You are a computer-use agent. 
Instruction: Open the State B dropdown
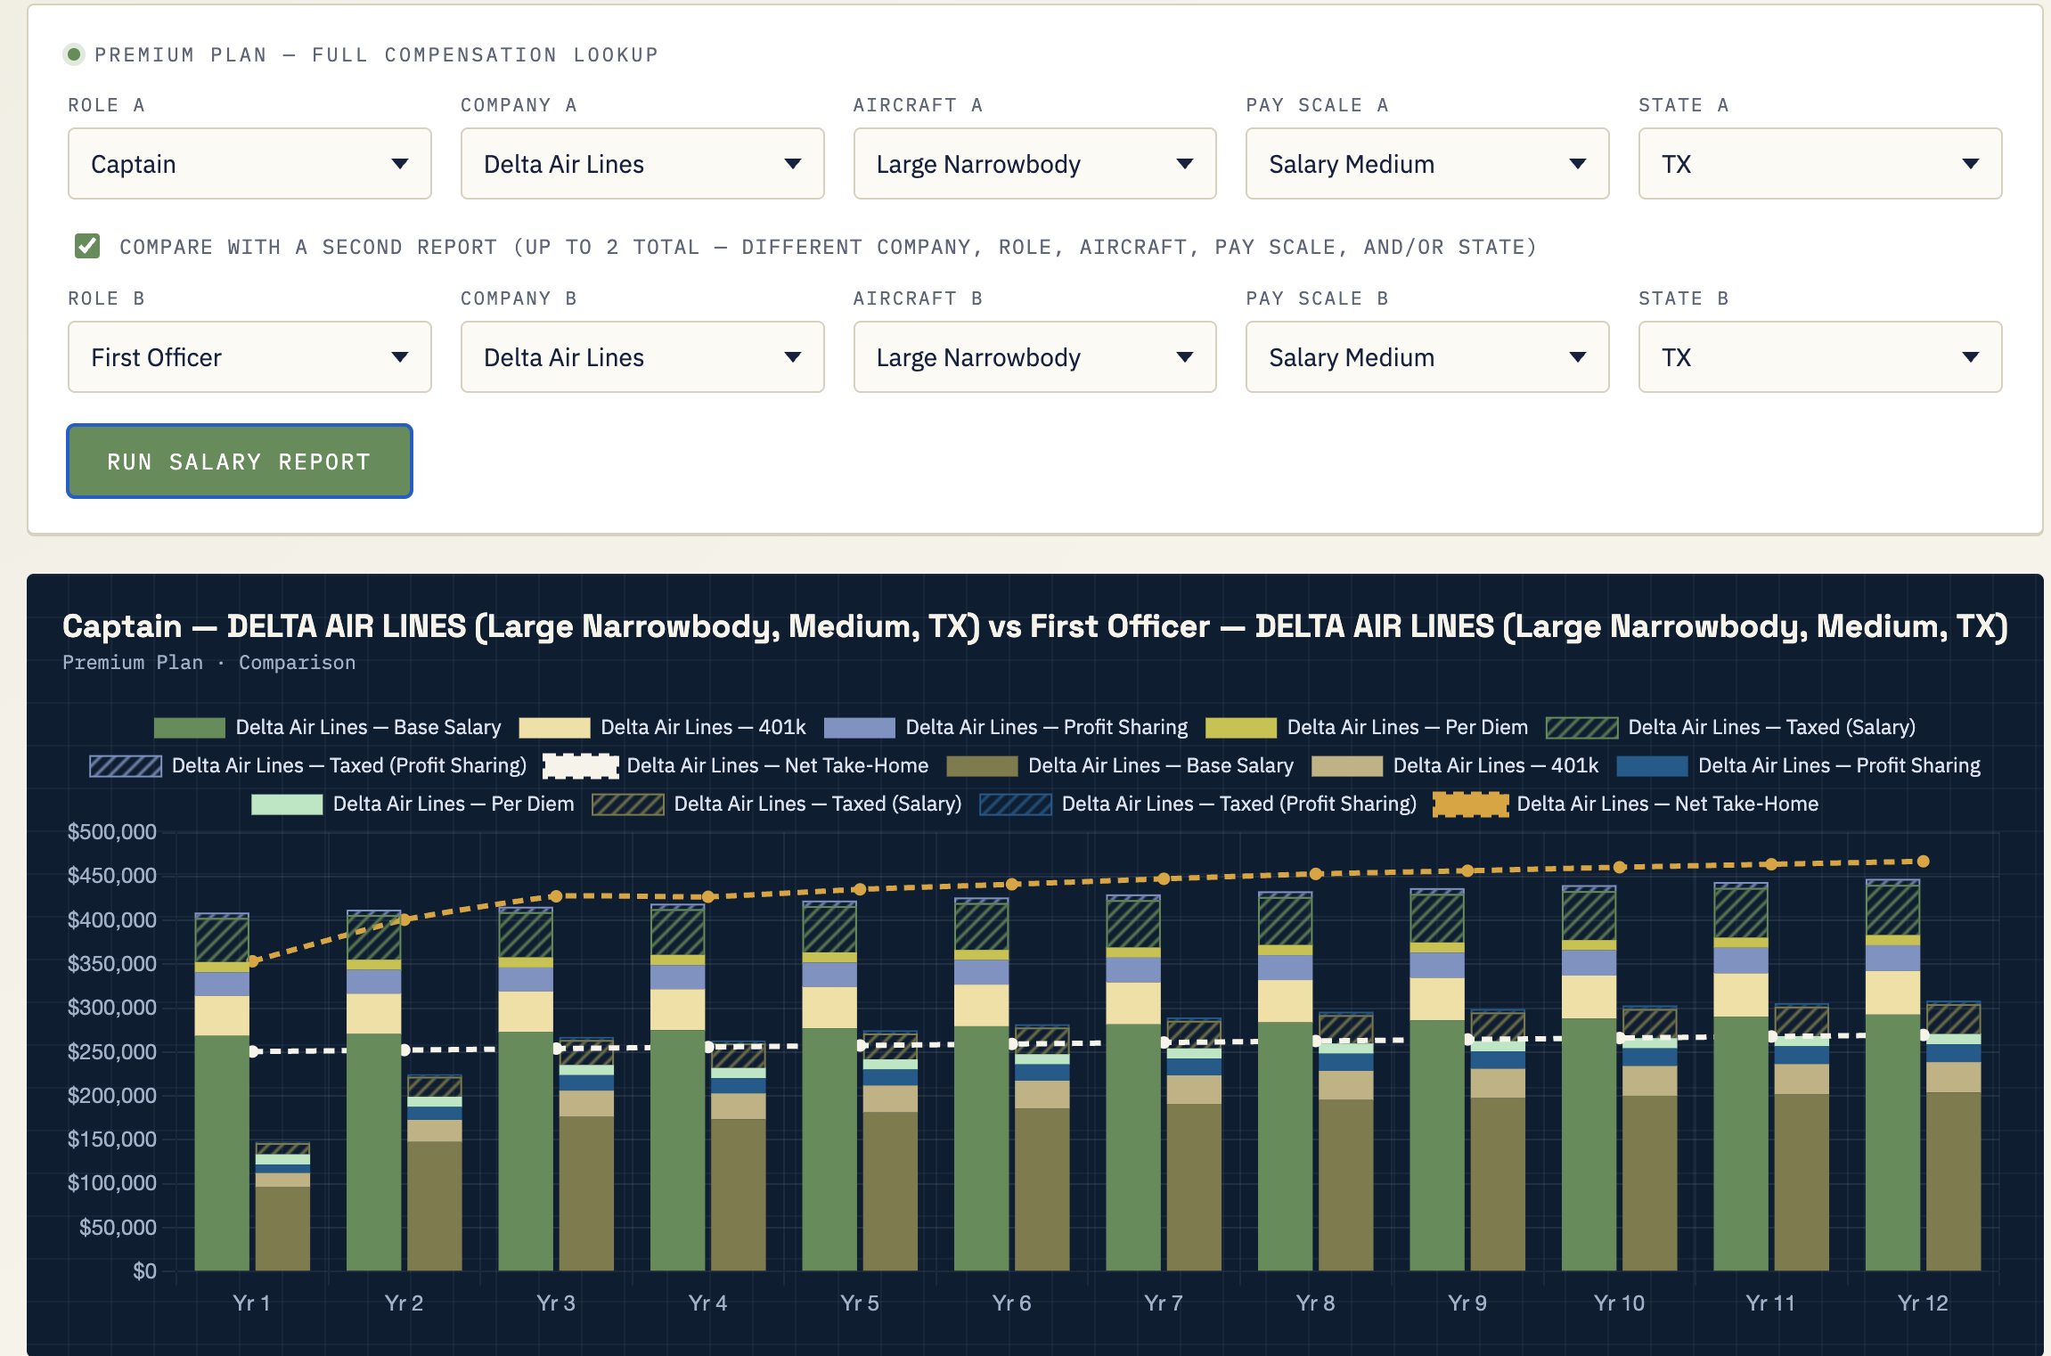(1820, 357)
